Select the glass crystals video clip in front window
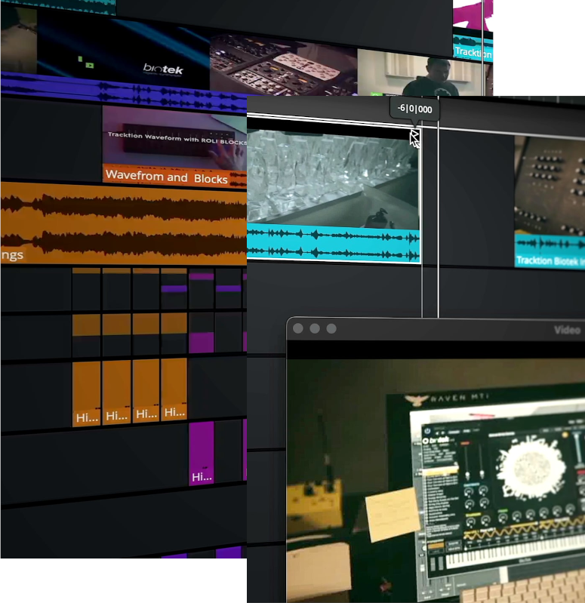Image resolution: width=585 pixels, height=603 pixels. 333,179
